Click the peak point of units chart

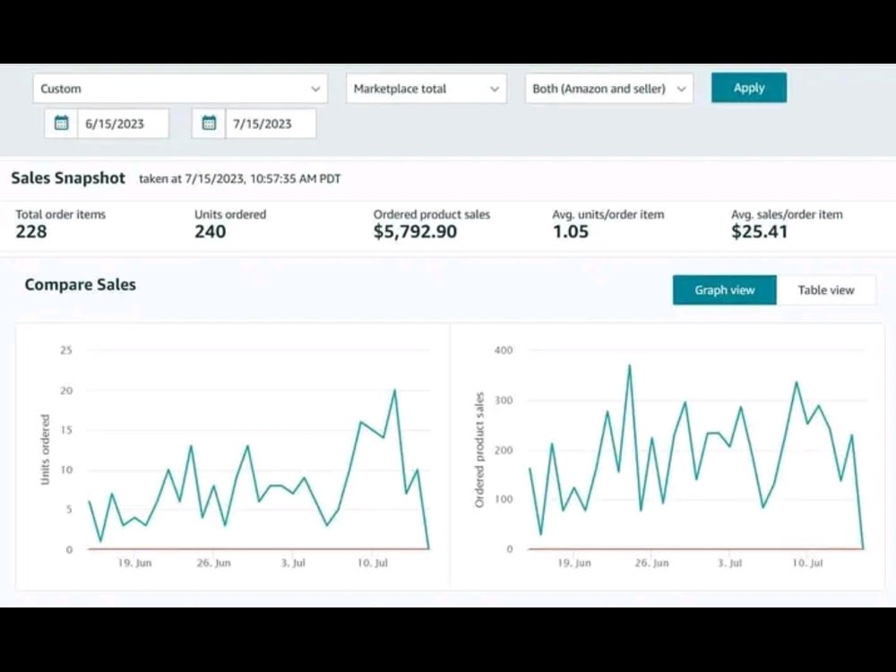tap(394, 391)
